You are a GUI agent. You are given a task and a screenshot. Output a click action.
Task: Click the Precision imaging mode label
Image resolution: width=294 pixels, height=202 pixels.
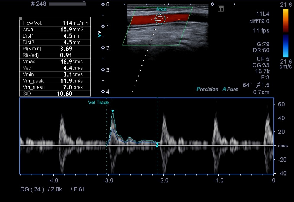pos(208,89)
